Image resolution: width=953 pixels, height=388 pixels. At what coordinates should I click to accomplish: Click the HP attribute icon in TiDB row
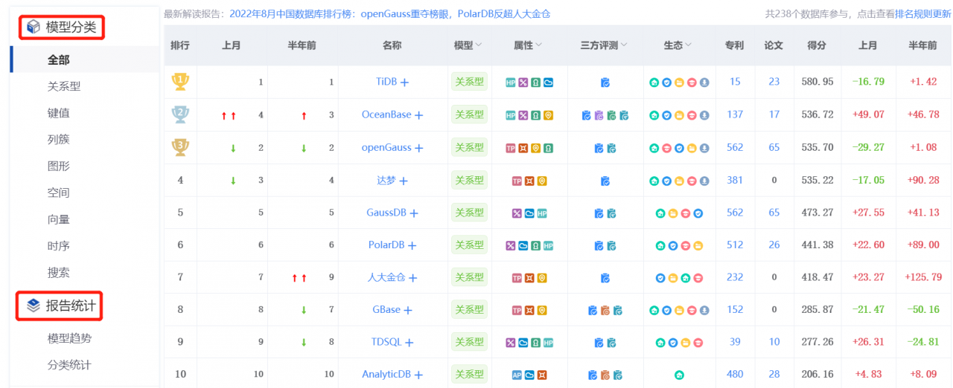[x=511, y=83]
